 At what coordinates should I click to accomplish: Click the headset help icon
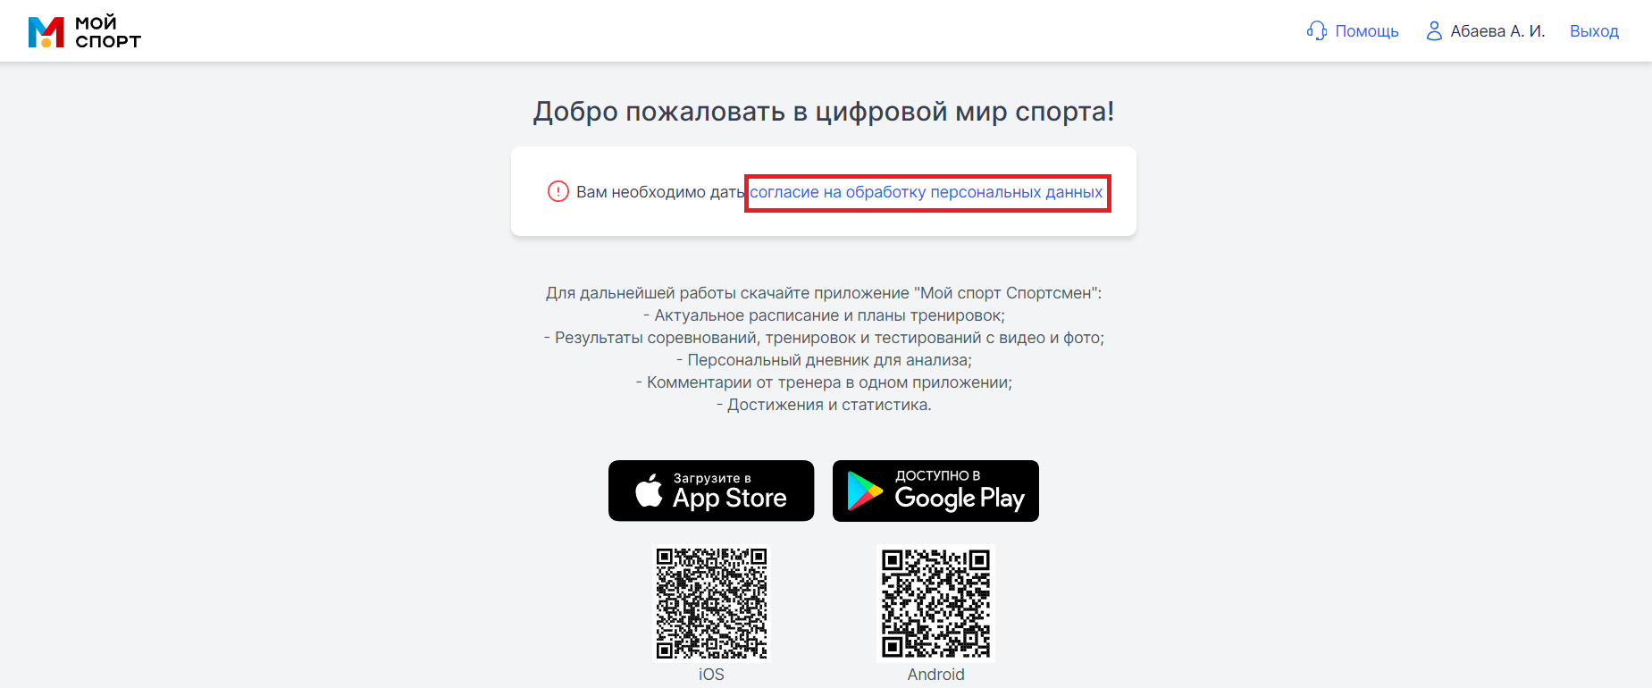tap(1316, 31)
